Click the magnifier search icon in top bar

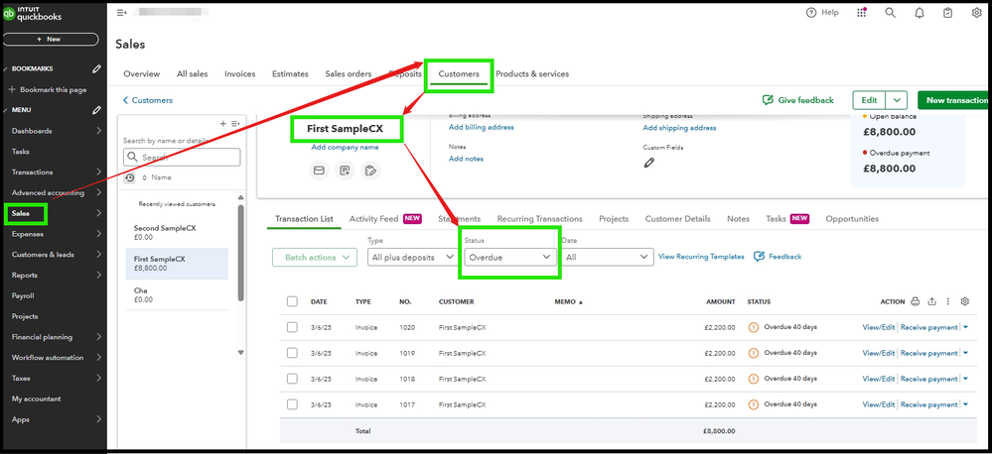click(x=890, y=13)
